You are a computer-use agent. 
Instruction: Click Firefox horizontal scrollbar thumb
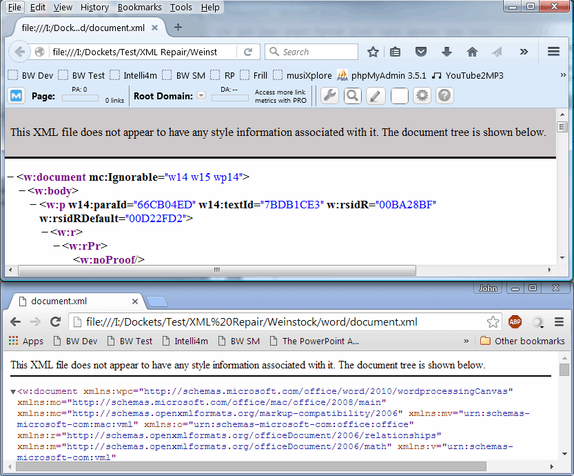tap(217, 270)
